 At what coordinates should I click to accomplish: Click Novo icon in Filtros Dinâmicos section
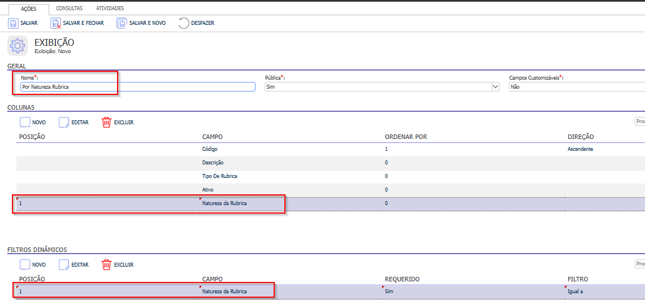(x=25, y=264)
